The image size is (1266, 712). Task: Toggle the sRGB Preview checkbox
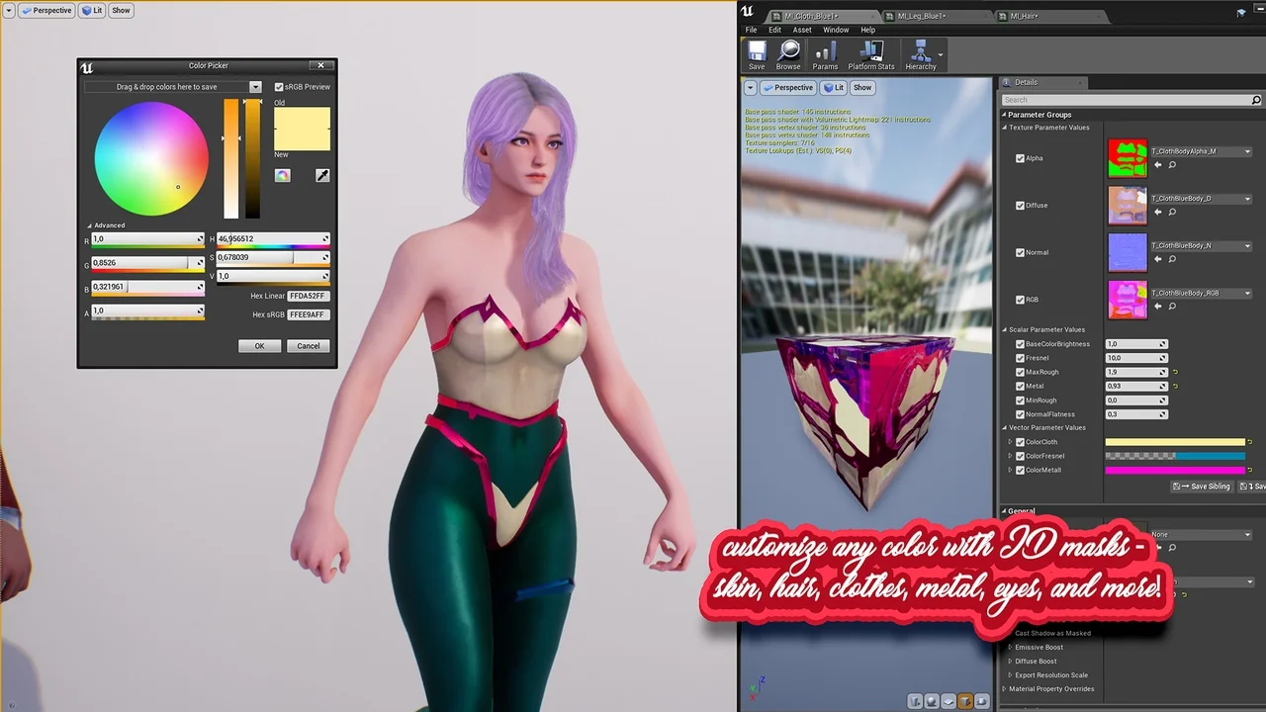280,86
